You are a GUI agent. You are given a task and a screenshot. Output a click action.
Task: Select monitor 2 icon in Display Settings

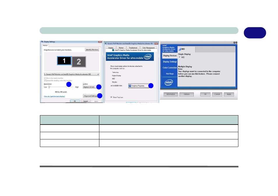pos(79,62)
